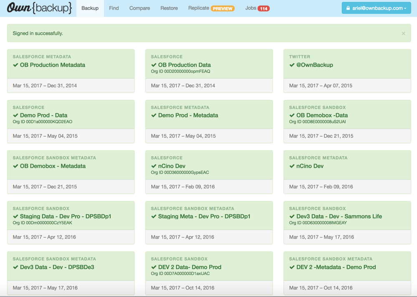Click the OwnBackup logo

click(39, 8)
